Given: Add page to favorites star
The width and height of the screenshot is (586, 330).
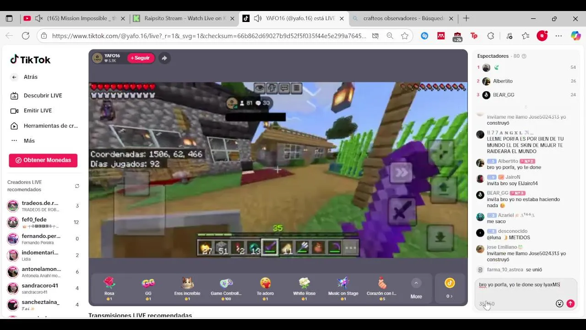Looking at the screenshot, I should coord(405,36).
